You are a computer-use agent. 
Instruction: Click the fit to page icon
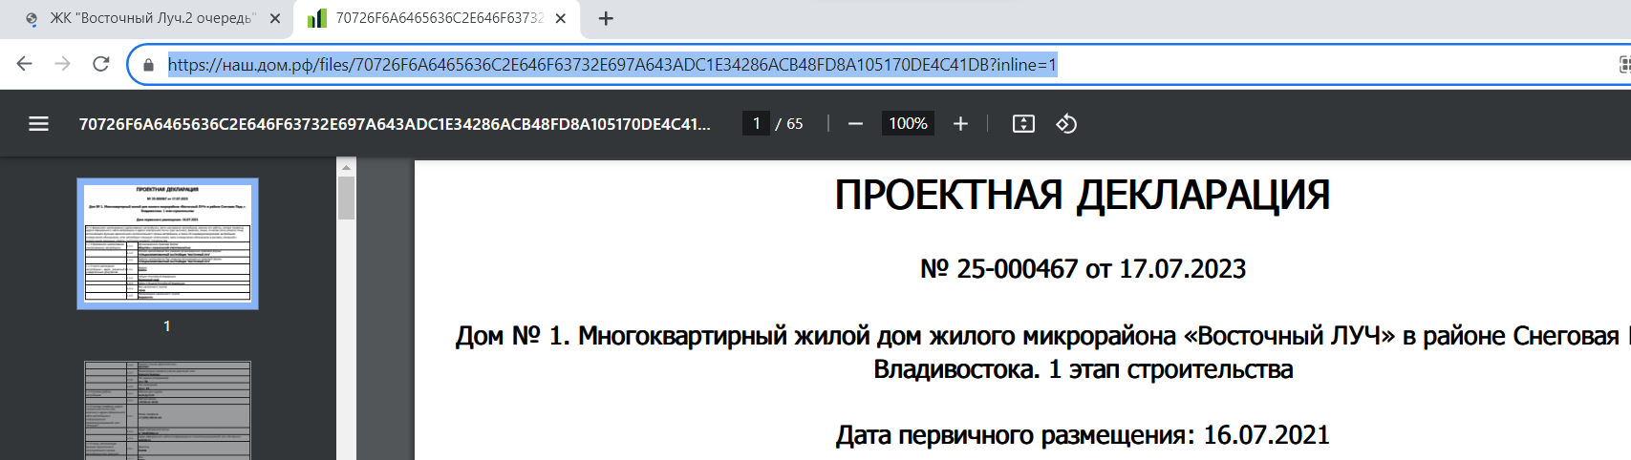click(x=1023, y=124)
